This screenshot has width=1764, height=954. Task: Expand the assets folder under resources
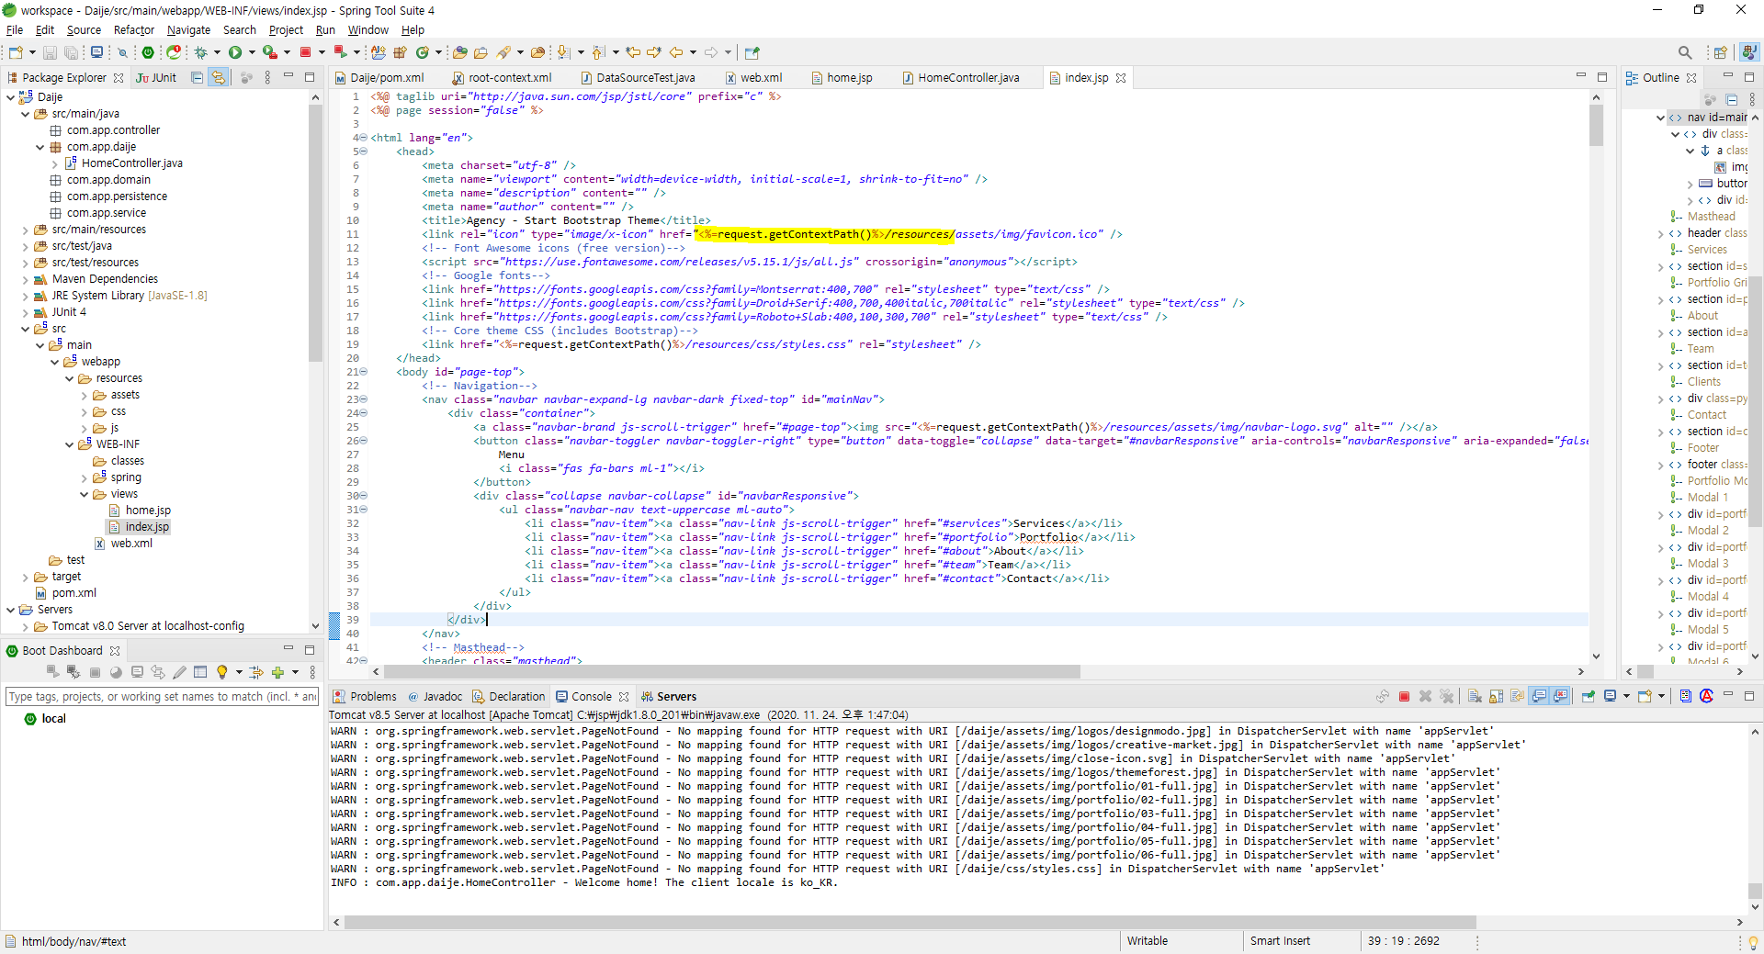tap(84, 395)
